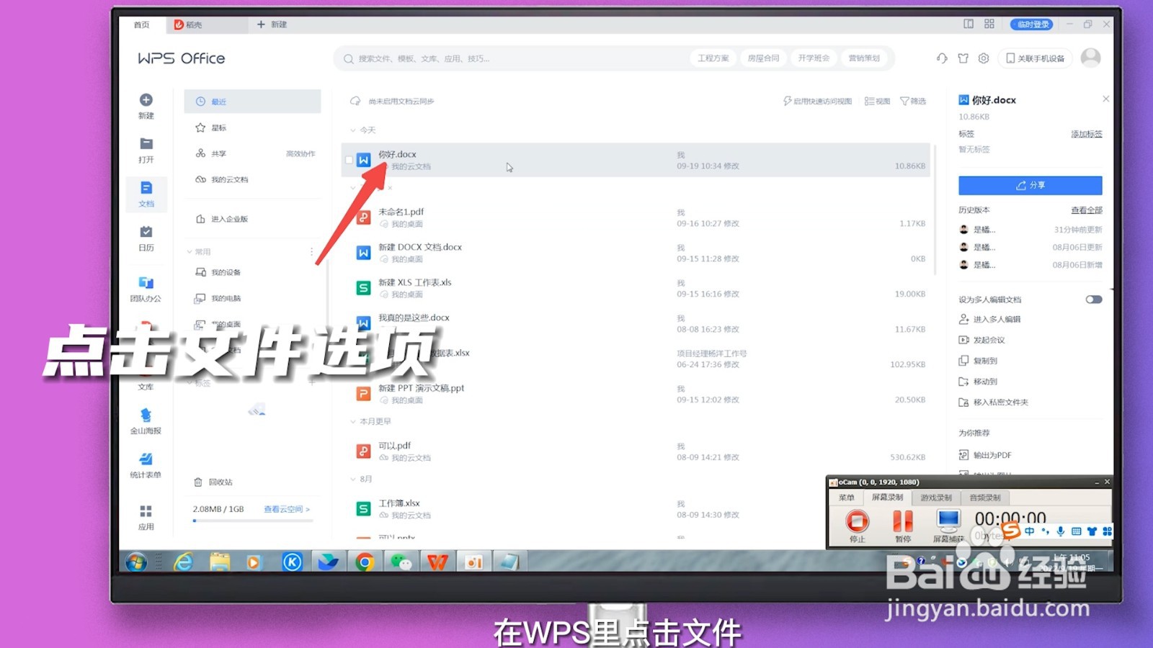Click the 关联手机设备 button

coord(1035,58)
